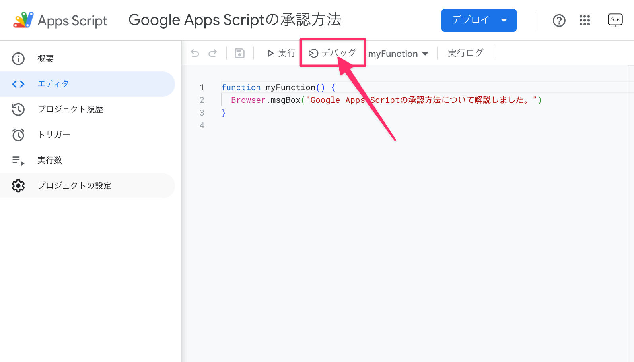634x362 pixels.
Task: Click the function keyword on line 1
Action: coord(241,87)
